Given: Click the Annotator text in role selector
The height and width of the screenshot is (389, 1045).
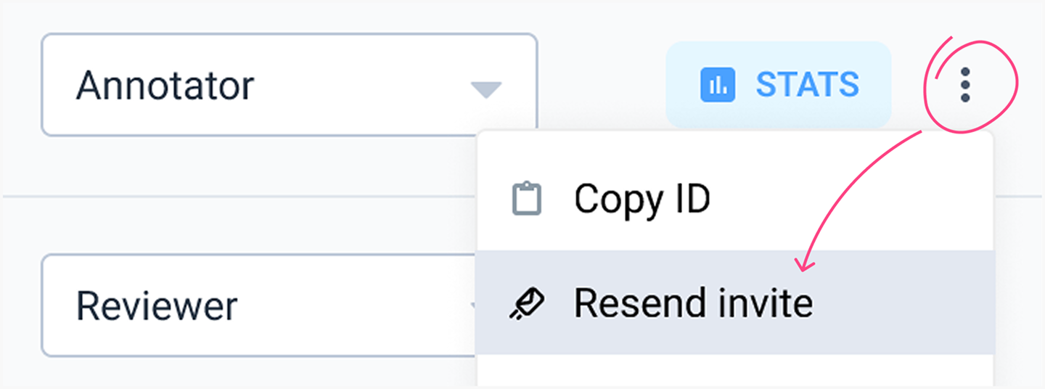Looking at the screenshot, I should coord(165,86).
